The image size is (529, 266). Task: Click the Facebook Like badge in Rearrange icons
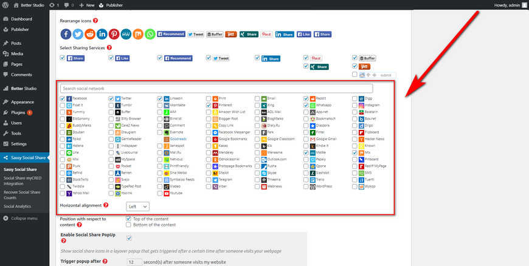tap(304, 35)
